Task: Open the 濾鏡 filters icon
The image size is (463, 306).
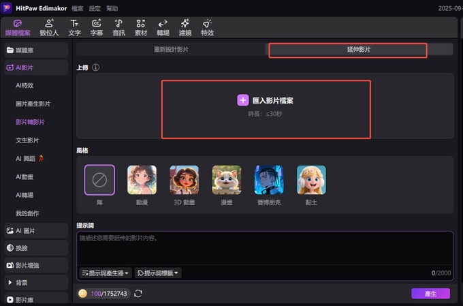Action: pos(185,27)
